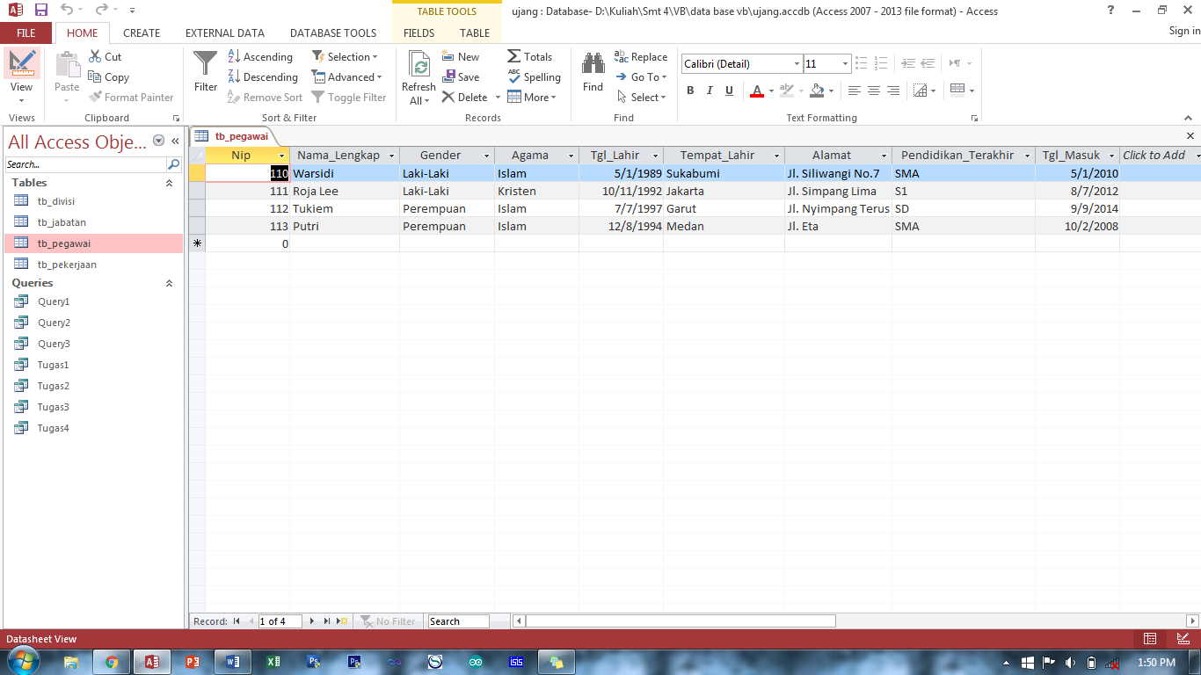Toggle Italic formatting
This screenshot has height=675, width=1201.
pyautogui.click(x=710, y=91)
